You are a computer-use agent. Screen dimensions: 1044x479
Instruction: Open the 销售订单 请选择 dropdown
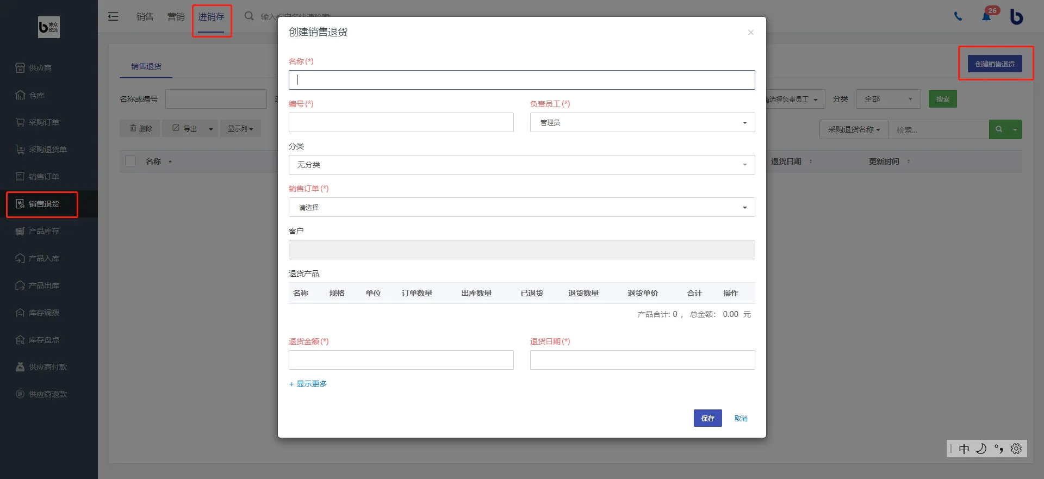click(x=521, y=207)
